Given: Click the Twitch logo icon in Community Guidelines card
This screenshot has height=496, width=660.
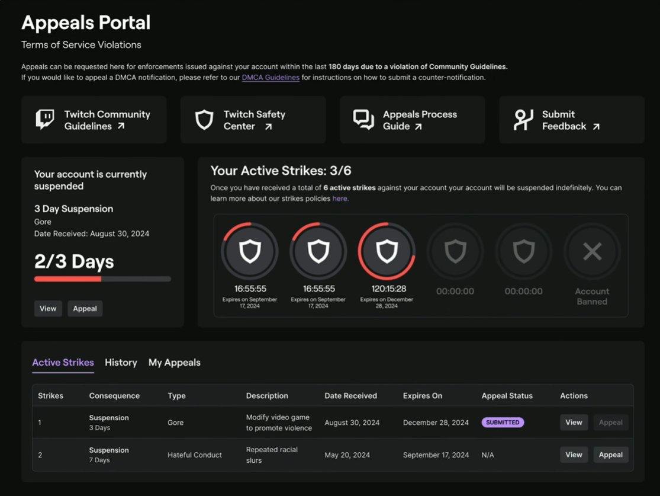Looking at the screenshot, I should [45, 120].
